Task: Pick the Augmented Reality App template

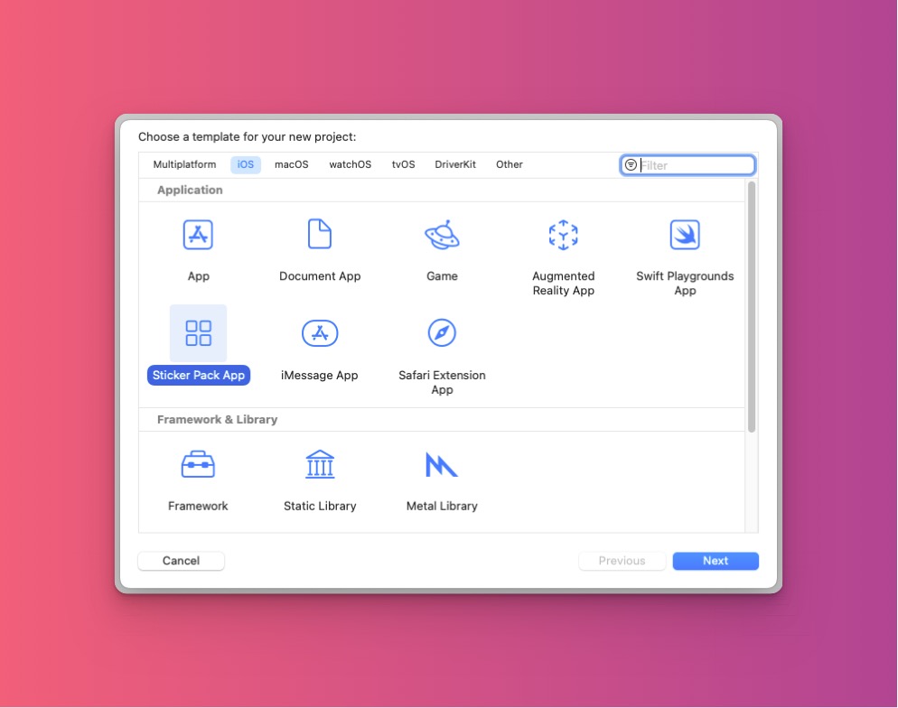Action: point(563,234)
